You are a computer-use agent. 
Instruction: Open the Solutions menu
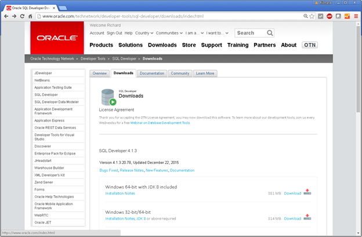click(x=131, y=45)
